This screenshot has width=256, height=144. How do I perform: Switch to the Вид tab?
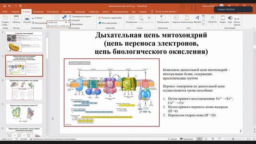point(133,12)
